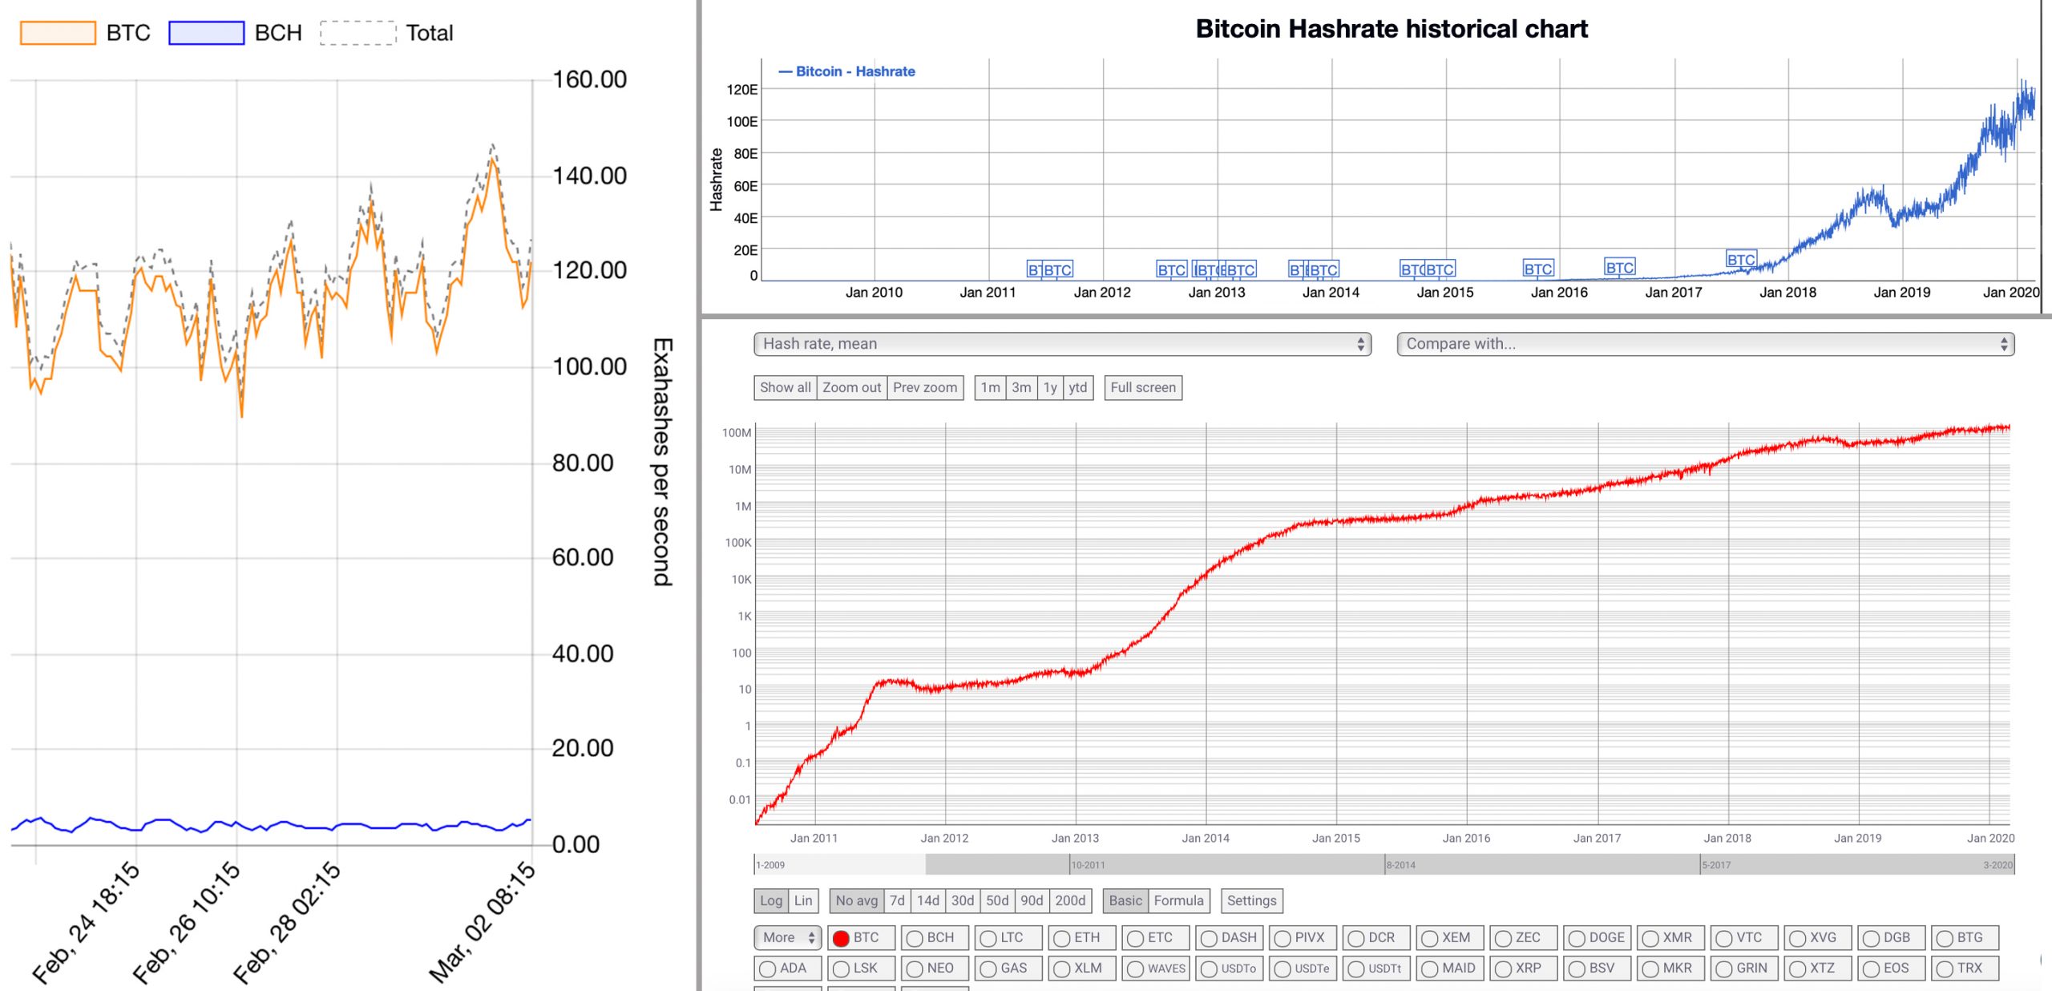
Task: Select the BCH coin radio button
Action: [x=915, y=938]
